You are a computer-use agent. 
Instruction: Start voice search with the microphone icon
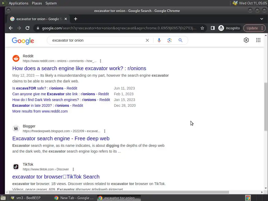point(159,40)
